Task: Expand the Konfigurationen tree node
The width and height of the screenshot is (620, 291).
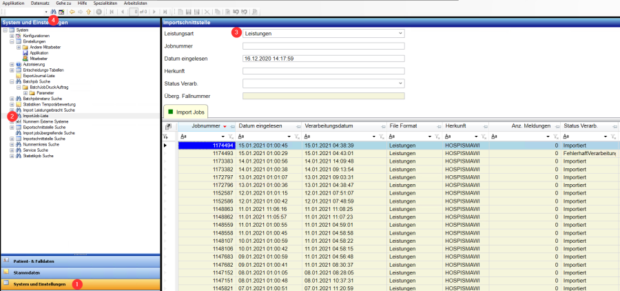Action: [12, 36]
